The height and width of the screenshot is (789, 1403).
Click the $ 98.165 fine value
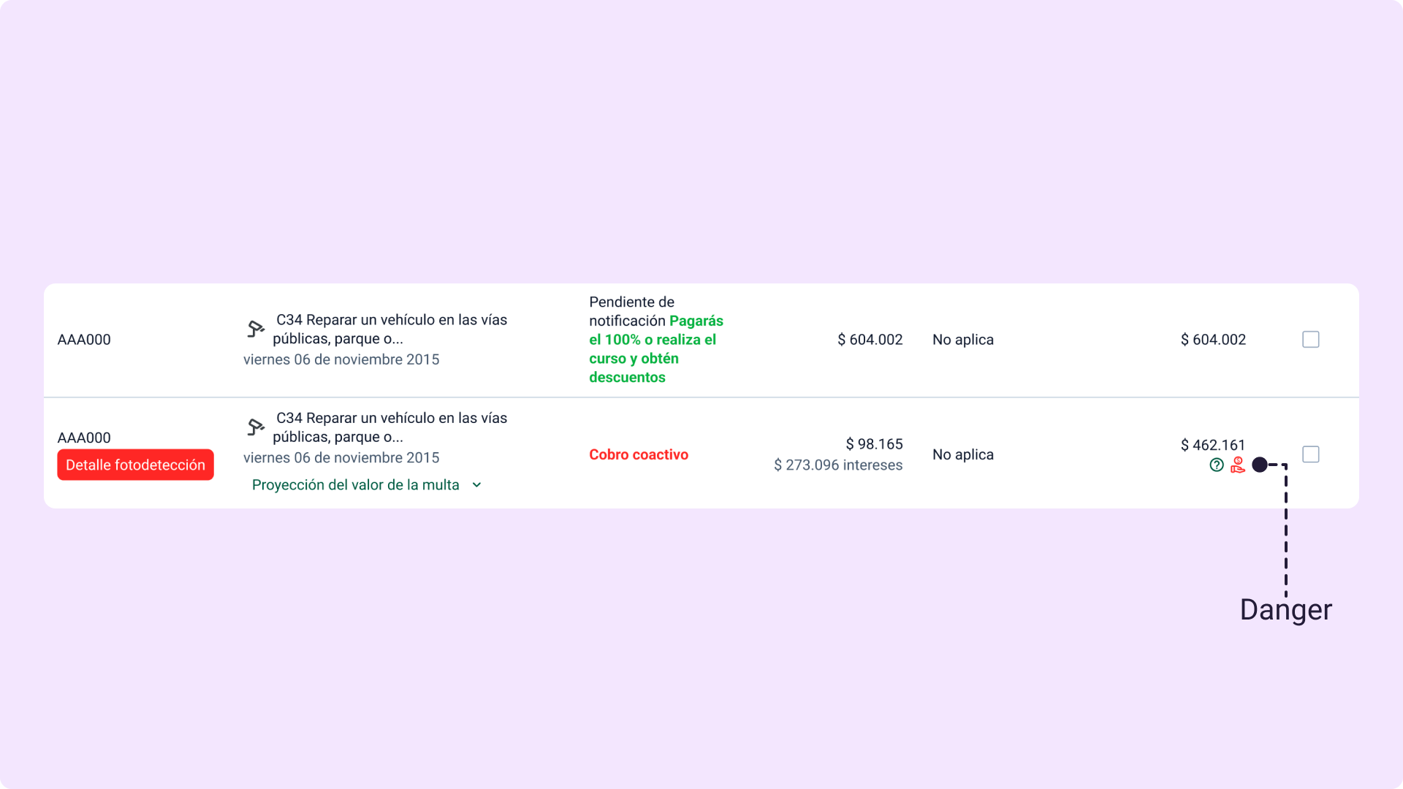[874, 444]
